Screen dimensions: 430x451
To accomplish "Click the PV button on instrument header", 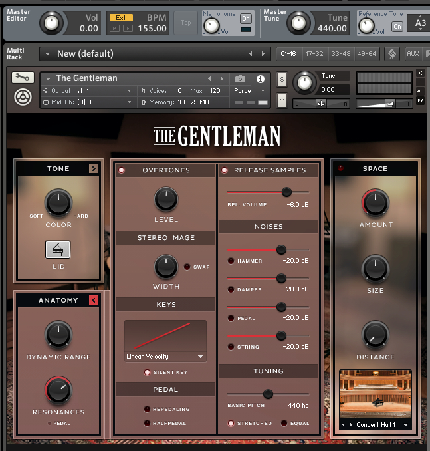I will coord(420,100).
